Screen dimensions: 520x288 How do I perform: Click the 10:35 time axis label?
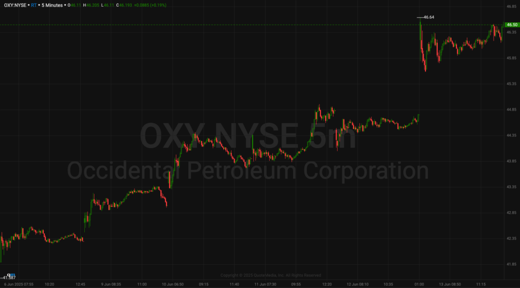point(388,284)
